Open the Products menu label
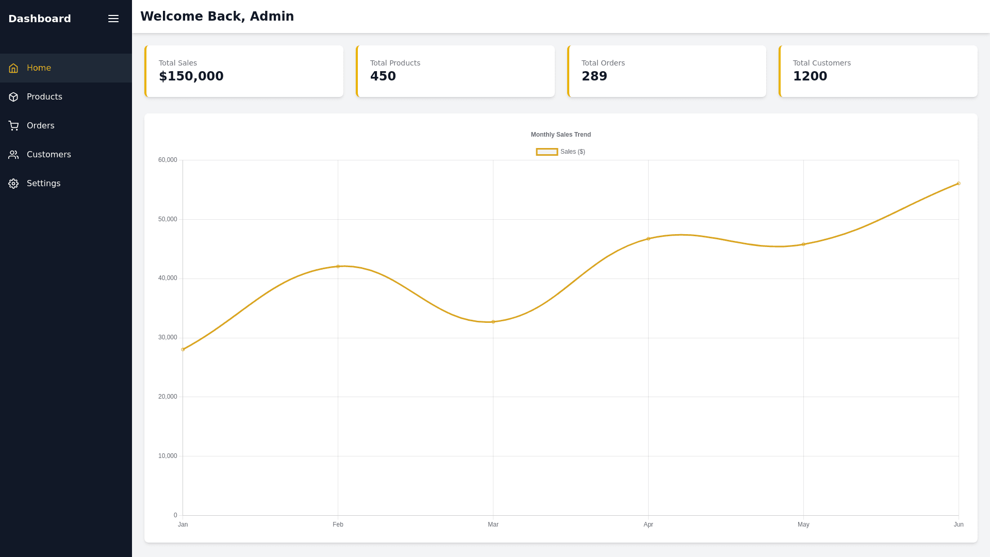 click(44, 97)
